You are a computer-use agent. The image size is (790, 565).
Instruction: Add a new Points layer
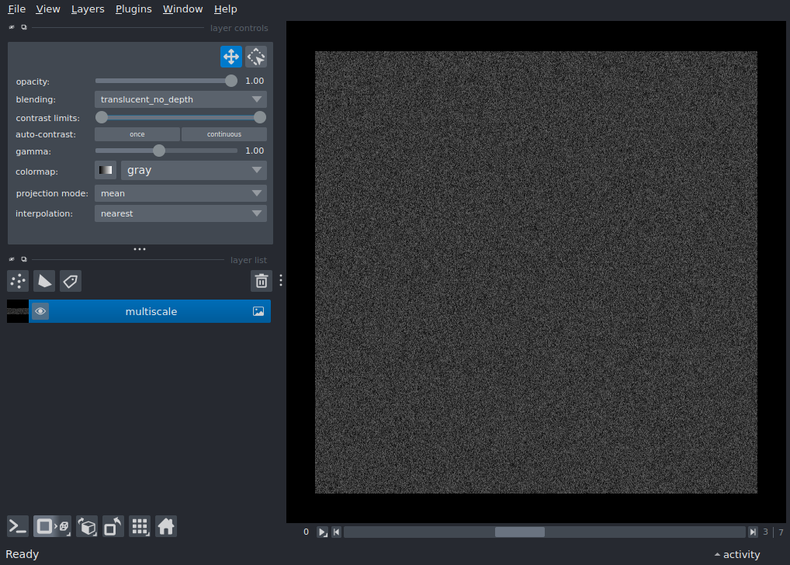click(x=17, y=281)
